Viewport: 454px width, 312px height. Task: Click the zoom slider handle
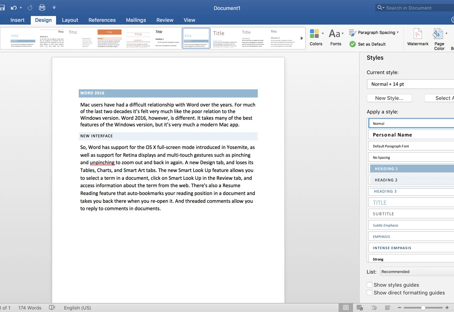[423, 307]
